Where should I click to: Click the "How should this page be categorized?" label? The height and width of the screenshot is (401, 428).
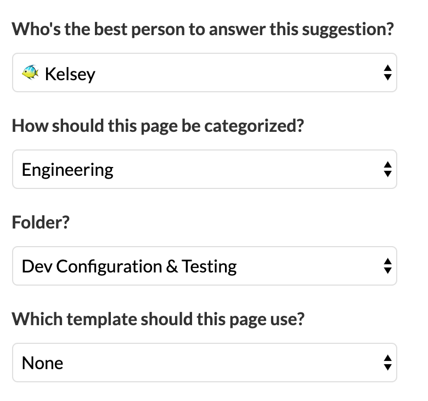158,126
